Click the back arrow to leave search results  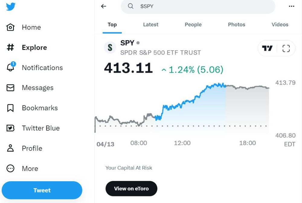pos(104,6)
